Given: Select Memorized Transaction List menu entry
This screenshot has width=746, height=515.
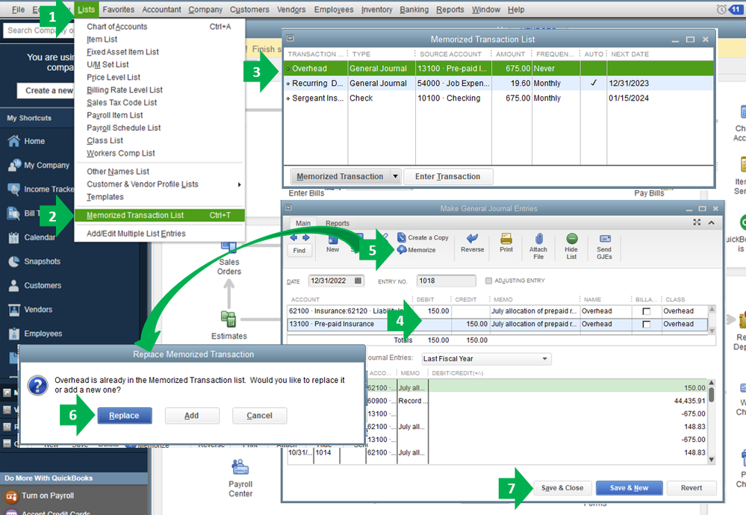Looking at the screenshot, I should click(159, 216).
